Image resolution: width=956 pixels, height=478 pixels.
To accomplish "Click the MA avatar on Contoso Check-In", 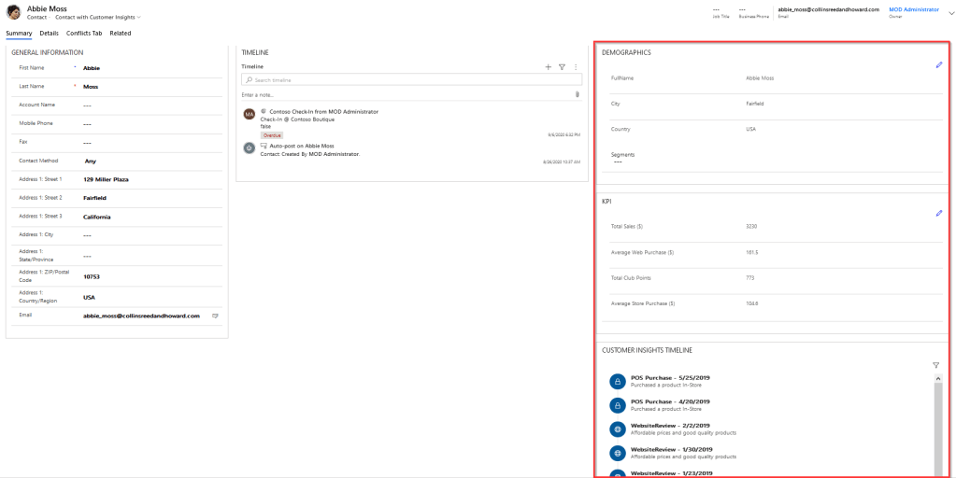I will [249, 114].
